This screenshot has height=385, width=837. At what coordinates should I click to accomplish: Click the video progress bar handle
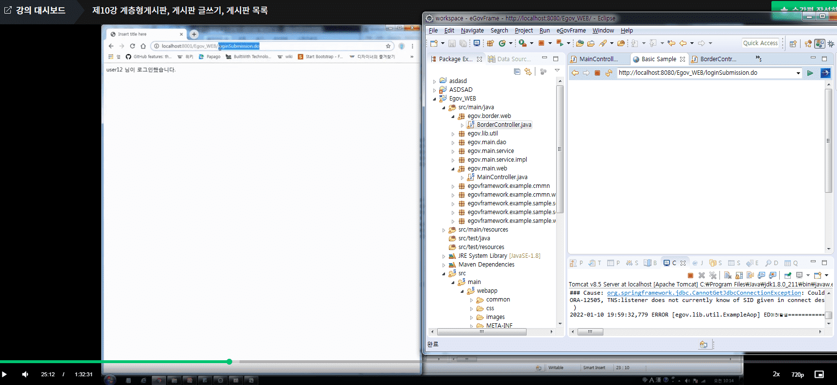coord(229,362)
